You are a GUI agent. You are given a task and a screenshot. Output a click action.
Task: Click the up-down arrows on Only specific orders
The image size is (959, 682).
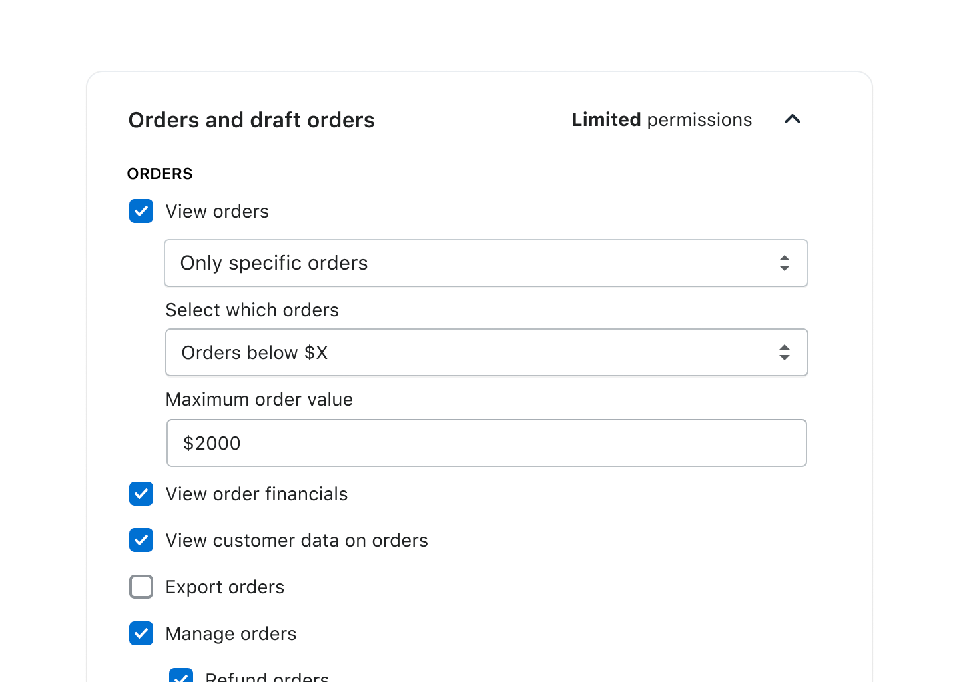pyautogui.click(x=785, y=263)
